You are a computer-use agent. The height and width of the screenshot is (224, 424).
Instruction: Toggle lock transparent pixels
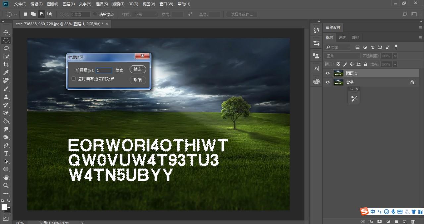coord(338,64)
